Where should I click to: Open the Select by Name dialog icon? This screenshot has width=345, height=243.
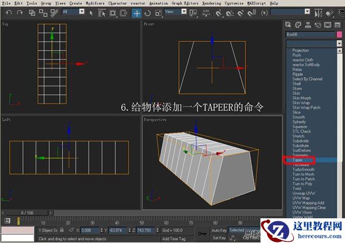click(x=102, y=13)
